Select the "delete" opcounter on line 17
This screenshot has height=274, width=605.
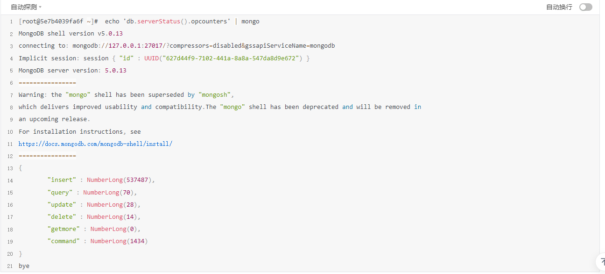[62, 216]
